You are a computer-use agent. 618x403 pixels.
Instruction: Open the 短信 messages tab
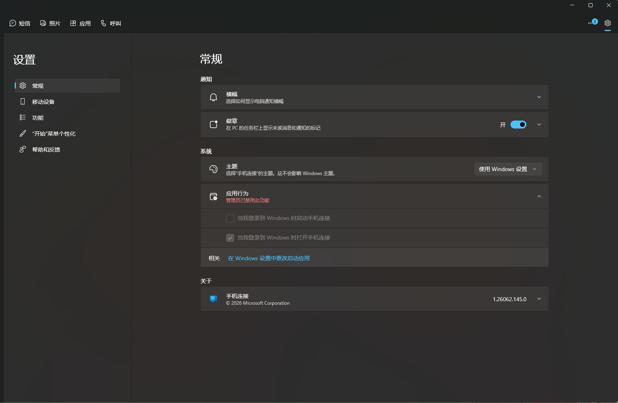tap(20, 23)
